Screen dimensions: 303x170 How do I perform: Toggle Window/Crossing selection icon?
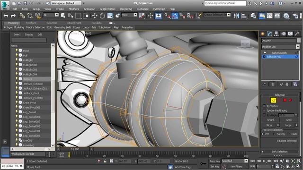86,16
